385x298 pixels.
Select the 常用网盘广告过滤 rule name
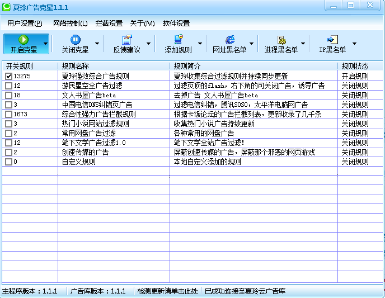click(88, 134)
